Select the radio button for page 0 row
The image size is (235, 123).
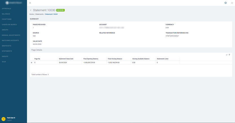pos(32,62)
